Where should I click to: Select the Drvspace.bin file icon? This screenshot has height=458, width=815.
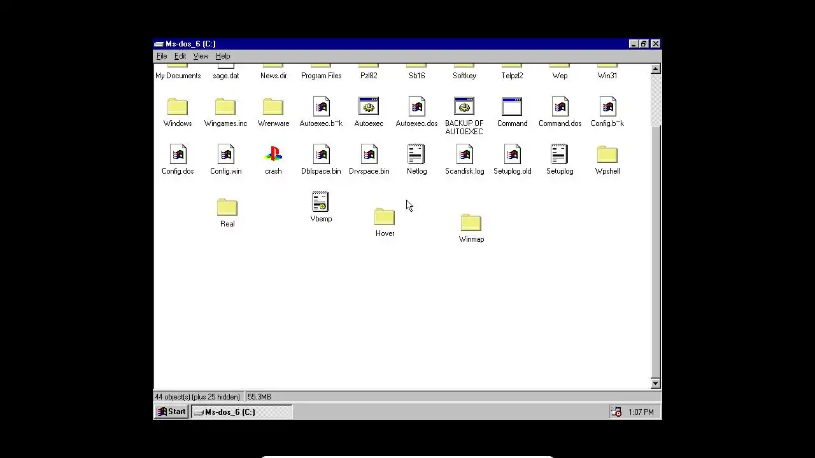(369, 155)
